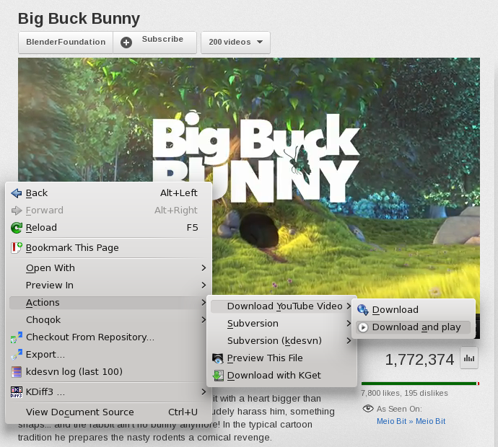Click the green Reload icon
The image size is (498, 447).
point(16,228)
